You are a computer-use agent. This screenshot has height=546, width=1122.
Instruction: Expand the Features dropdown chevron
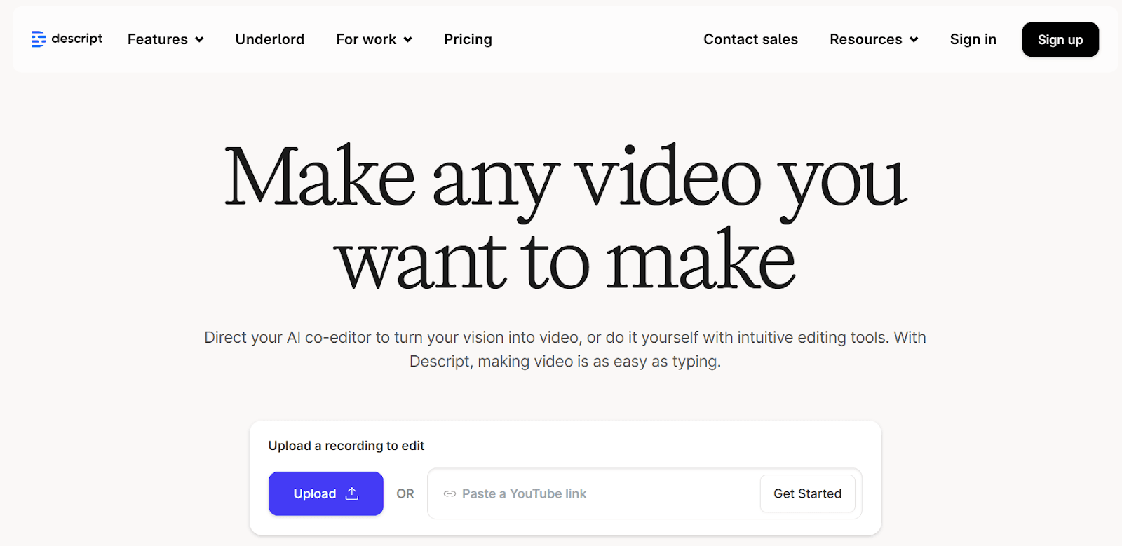[x=199, y=40]
